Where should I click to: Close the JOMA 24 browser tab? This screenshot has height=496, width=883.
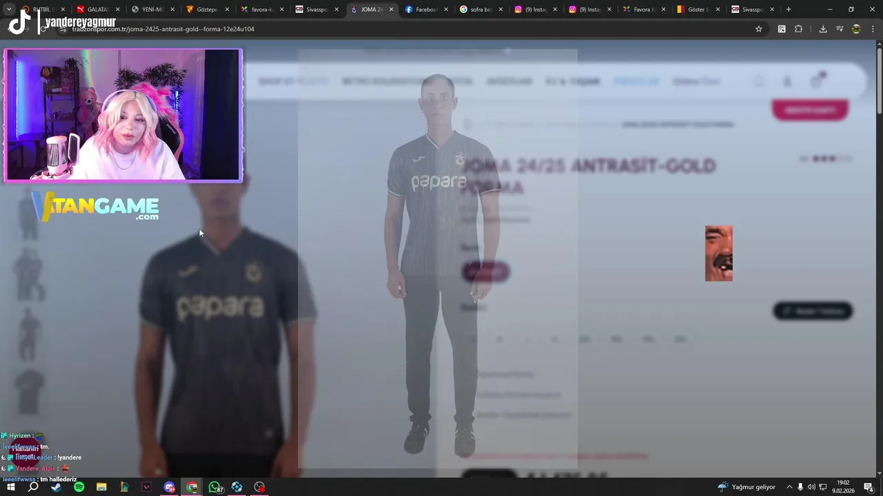click(x=391, y=10)
